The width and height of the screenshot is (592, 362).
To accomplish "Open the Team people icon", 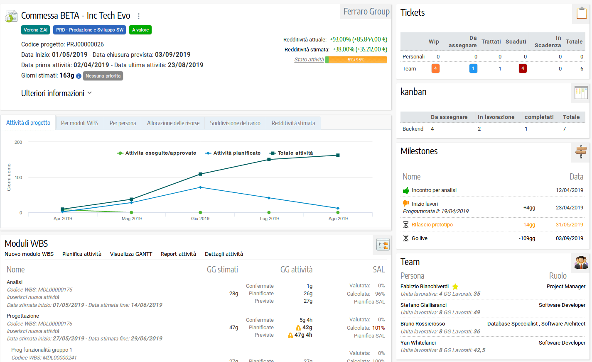I will pos(581,262).
